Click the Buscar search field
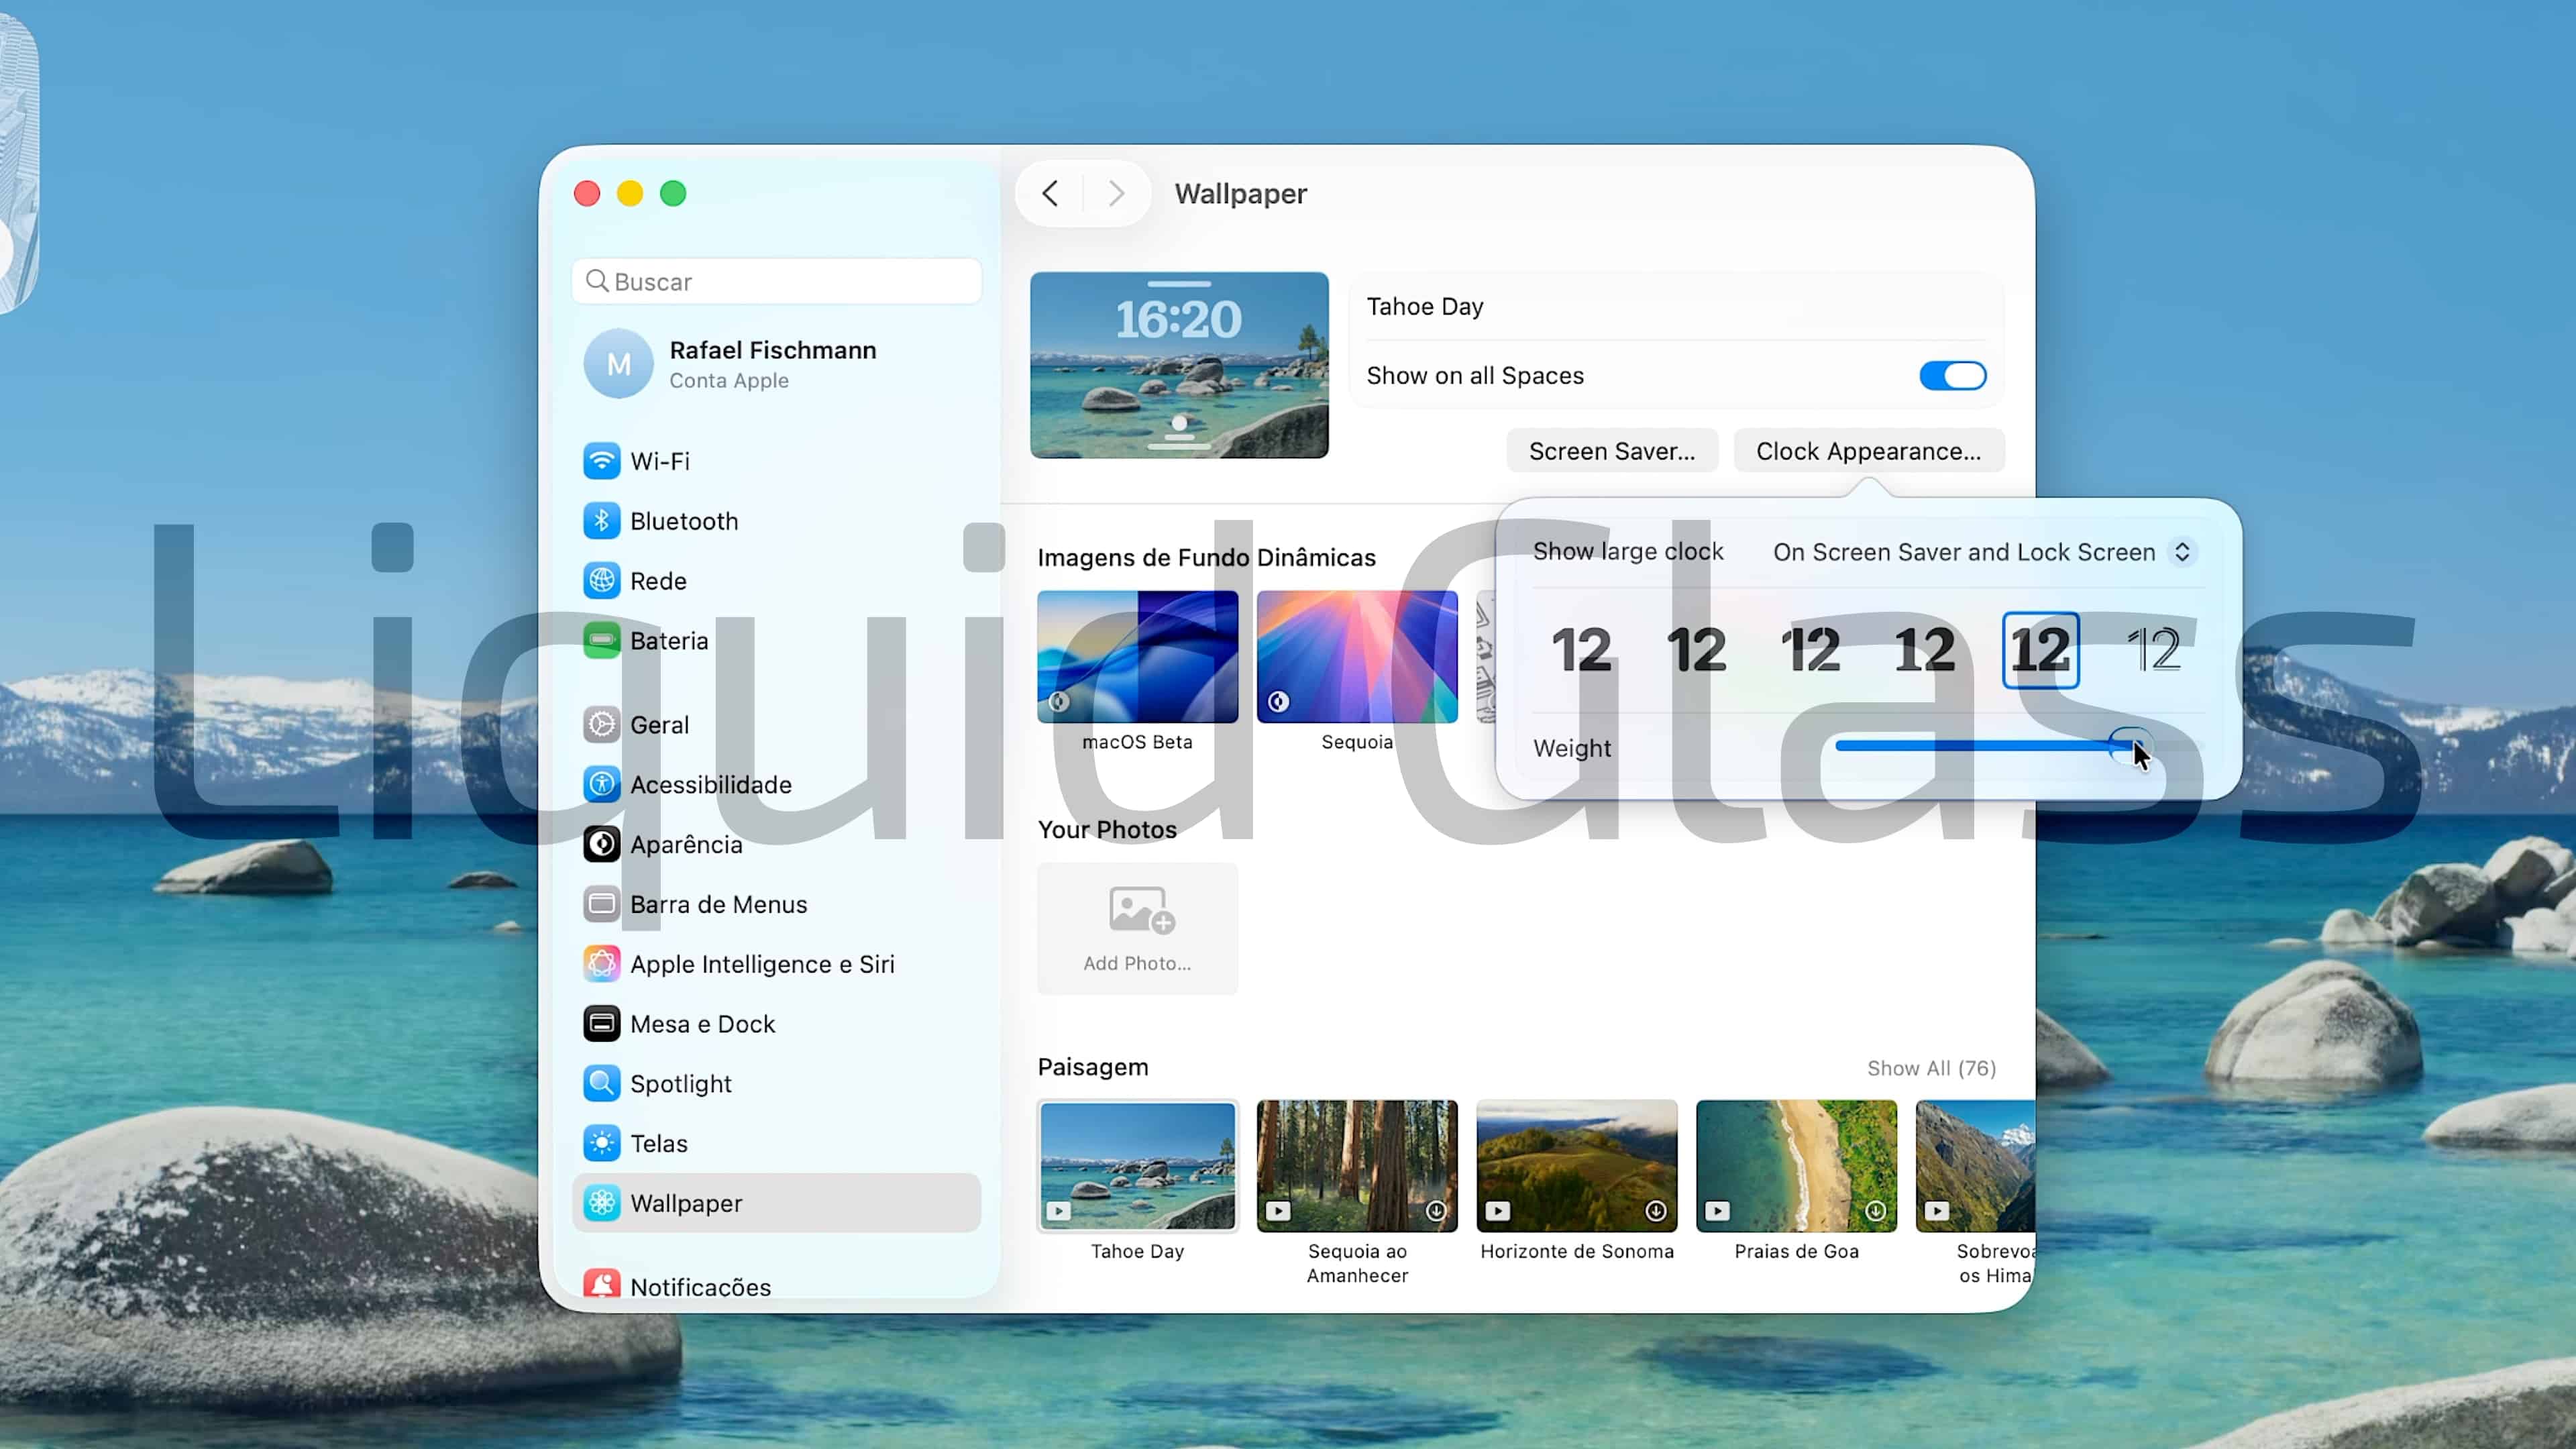The width and height of the screenshot is (2576, 1449). (776, 281)
